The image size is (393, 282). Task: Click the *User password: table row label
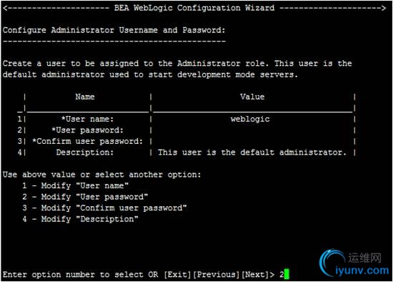click(87, 130)
